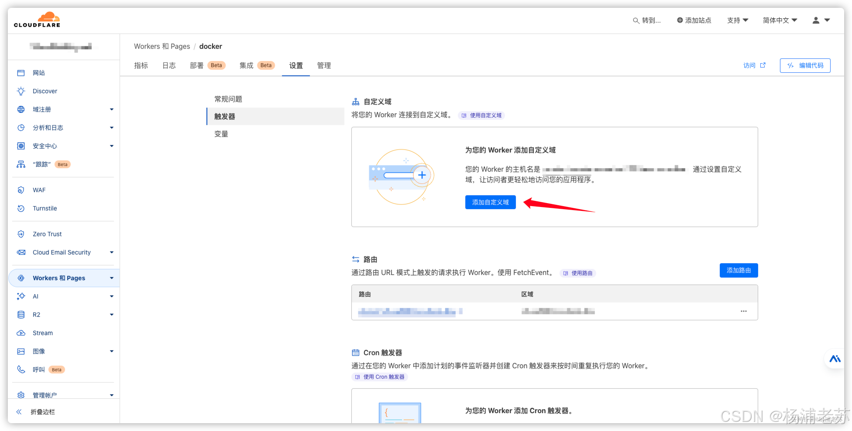Click the 呼叫 phone icon
This screenshot has height=431, width=852.
(21, 370)
